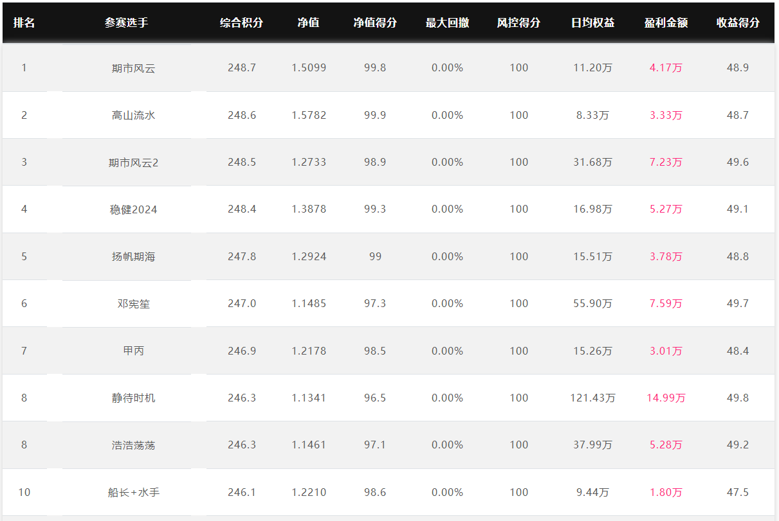Click the 排名 column header
The height and width of the screenshot is (521, 779).
tap(24, 22)
